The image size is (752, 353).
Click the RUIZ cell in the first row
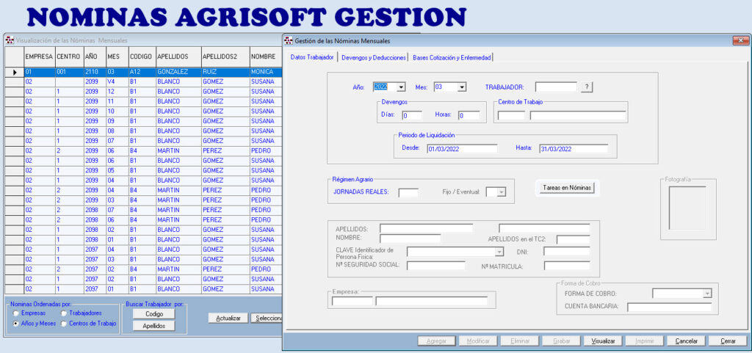[x=225, y=73]
